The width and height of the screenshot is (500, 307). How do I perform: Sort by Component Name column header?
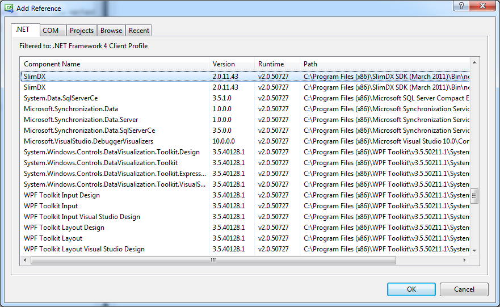115,64
